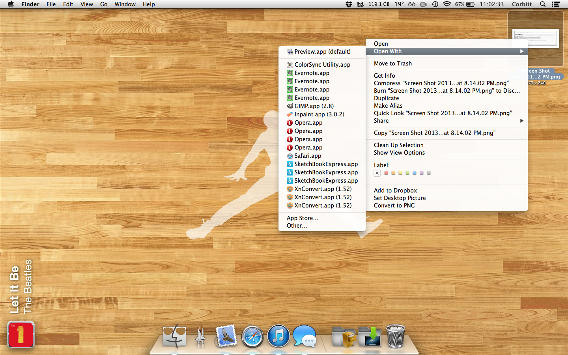
Task: Choose Burn "Screen Shot…" to Disc
Action: coord(447,91)
